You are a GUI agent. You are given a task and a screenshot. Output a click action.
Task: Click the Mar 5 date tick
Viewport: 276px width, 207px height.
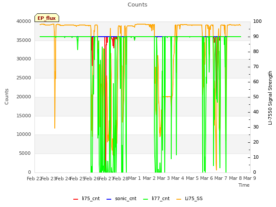(192, 178)
